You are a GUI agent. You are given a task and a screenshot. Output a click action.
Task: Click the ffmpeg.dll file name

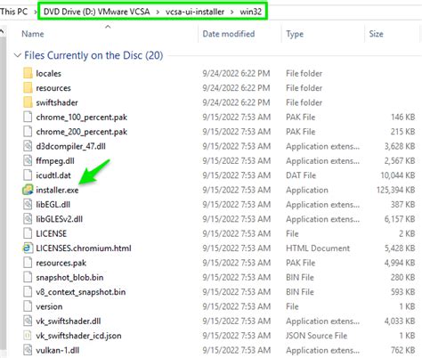(55, 161)
